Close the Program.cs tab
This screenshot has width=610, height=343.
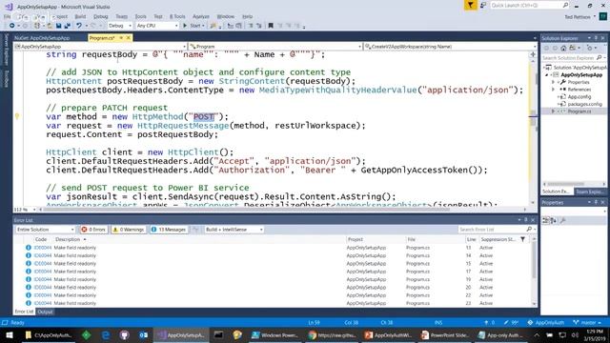[128, 38]
